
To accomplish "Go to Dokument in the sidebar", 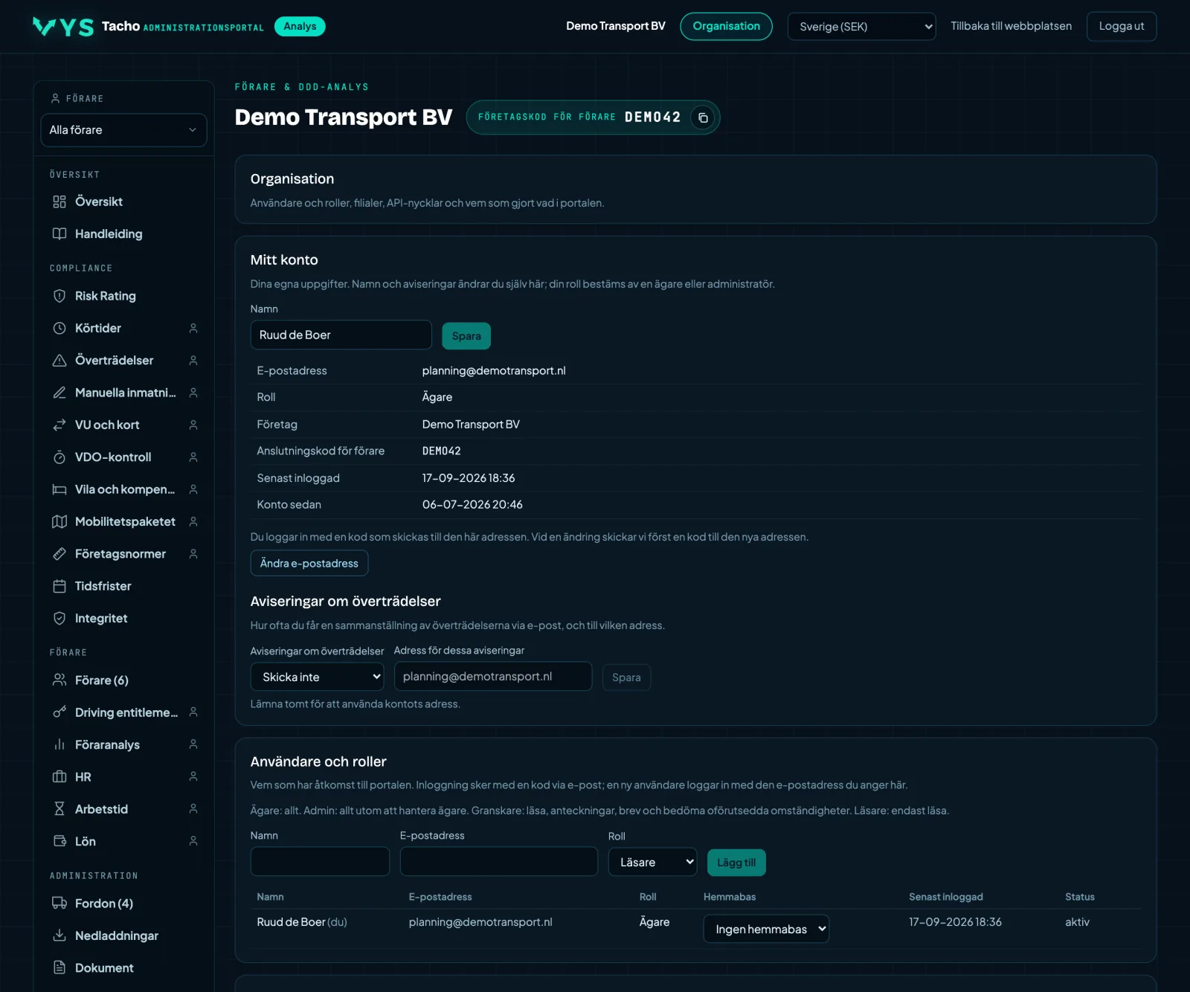I will (x=123, y=967).
